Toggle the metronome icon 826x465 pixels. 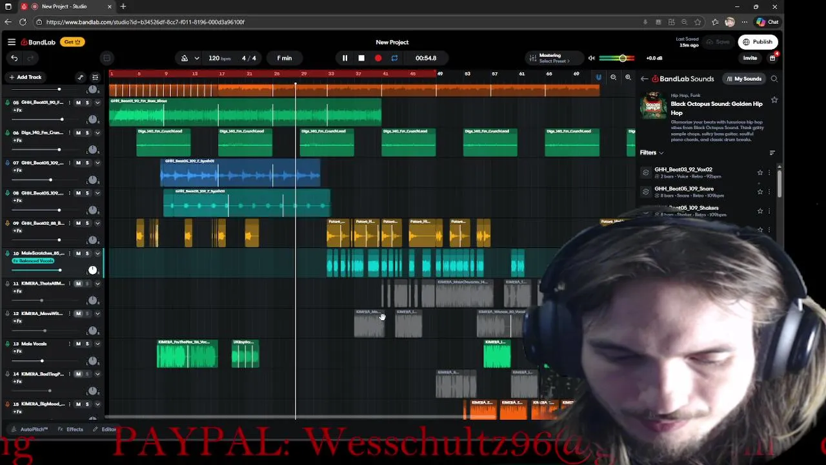[x=185, y=58]
